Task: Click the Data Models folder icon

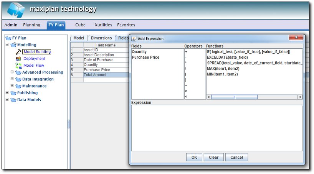Action: pyautogui.click(x=13, y=100)
